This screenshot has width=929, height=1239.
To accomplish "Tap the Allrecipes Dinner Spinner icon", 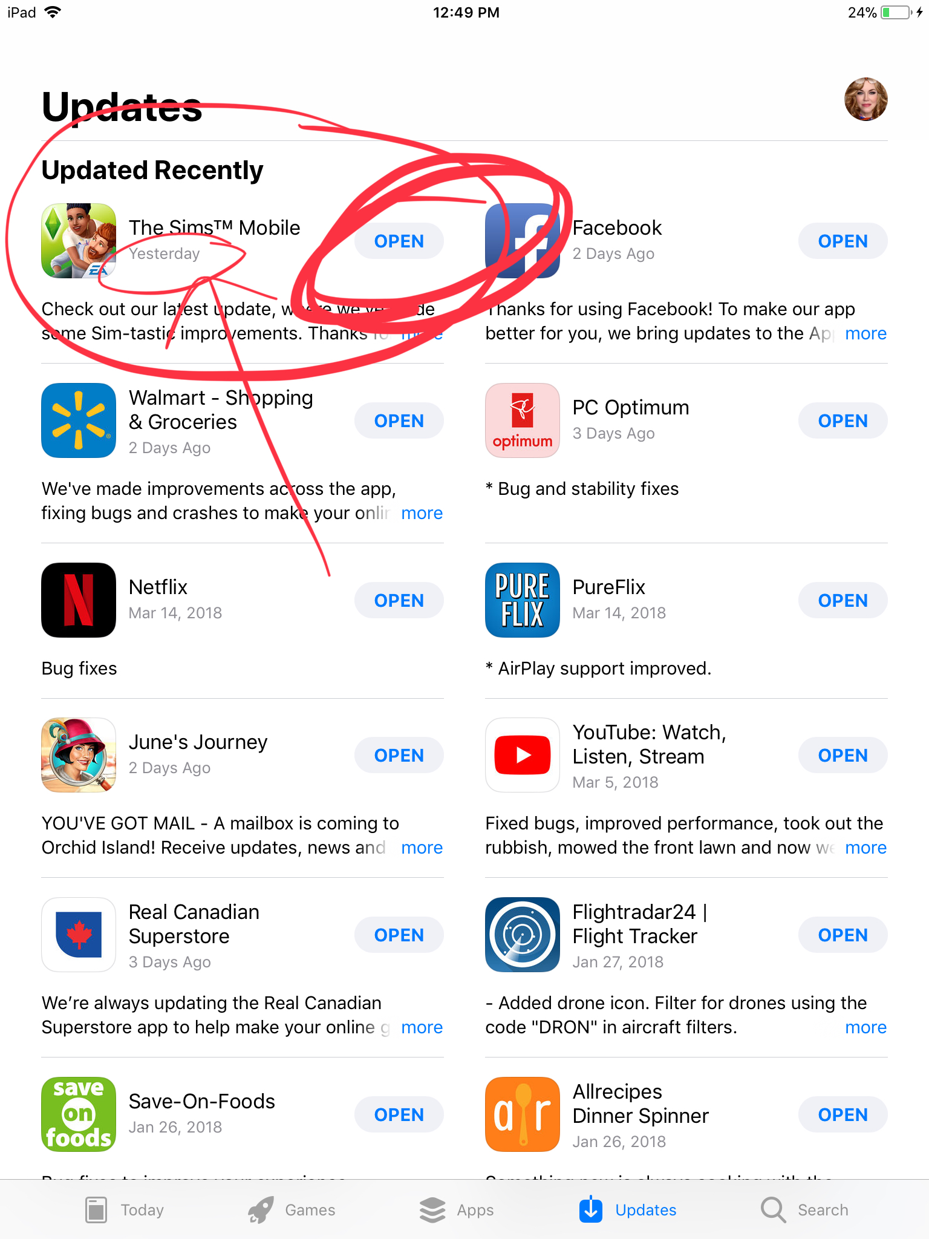I will 523,1114.
